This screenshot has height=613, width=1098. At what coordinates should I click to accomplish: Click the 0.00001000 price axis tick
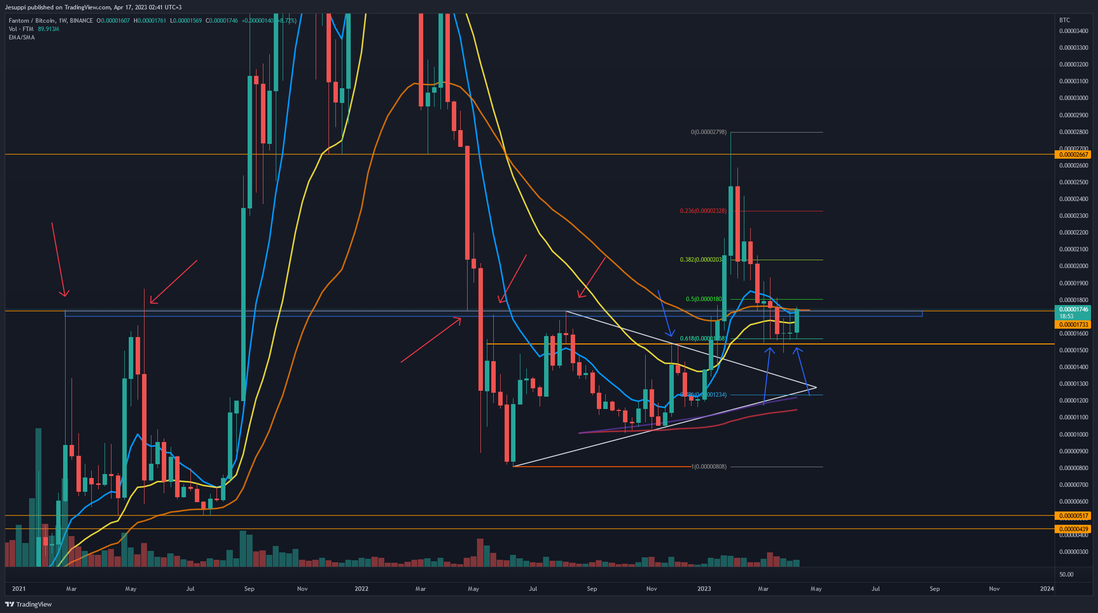[1074, 435]
